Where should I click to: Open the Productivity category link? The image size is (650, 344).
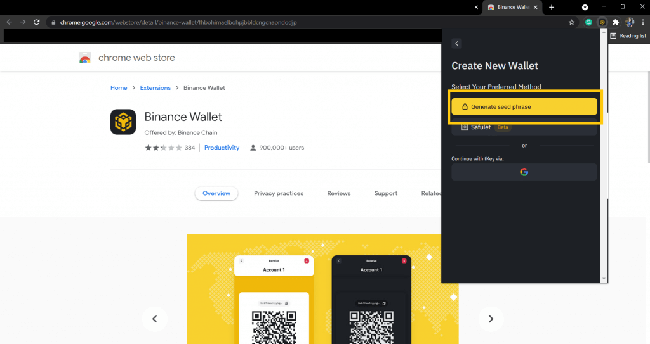point(222,148)
